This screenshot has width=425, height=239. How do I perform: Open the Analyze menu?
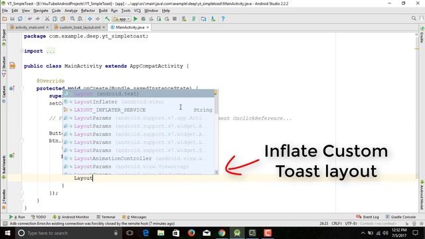(71, 11)
